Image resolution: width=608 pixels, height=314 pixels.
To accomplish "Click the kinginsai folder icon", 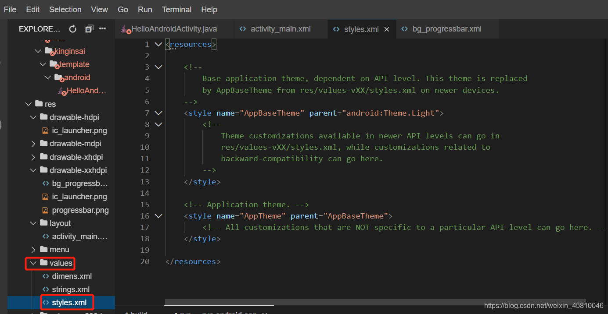I will tap(49, 51).
